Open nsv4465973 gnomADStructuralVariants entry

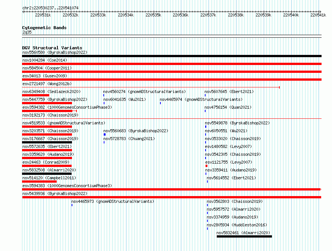pyautogui.click(x=113, y=201)
